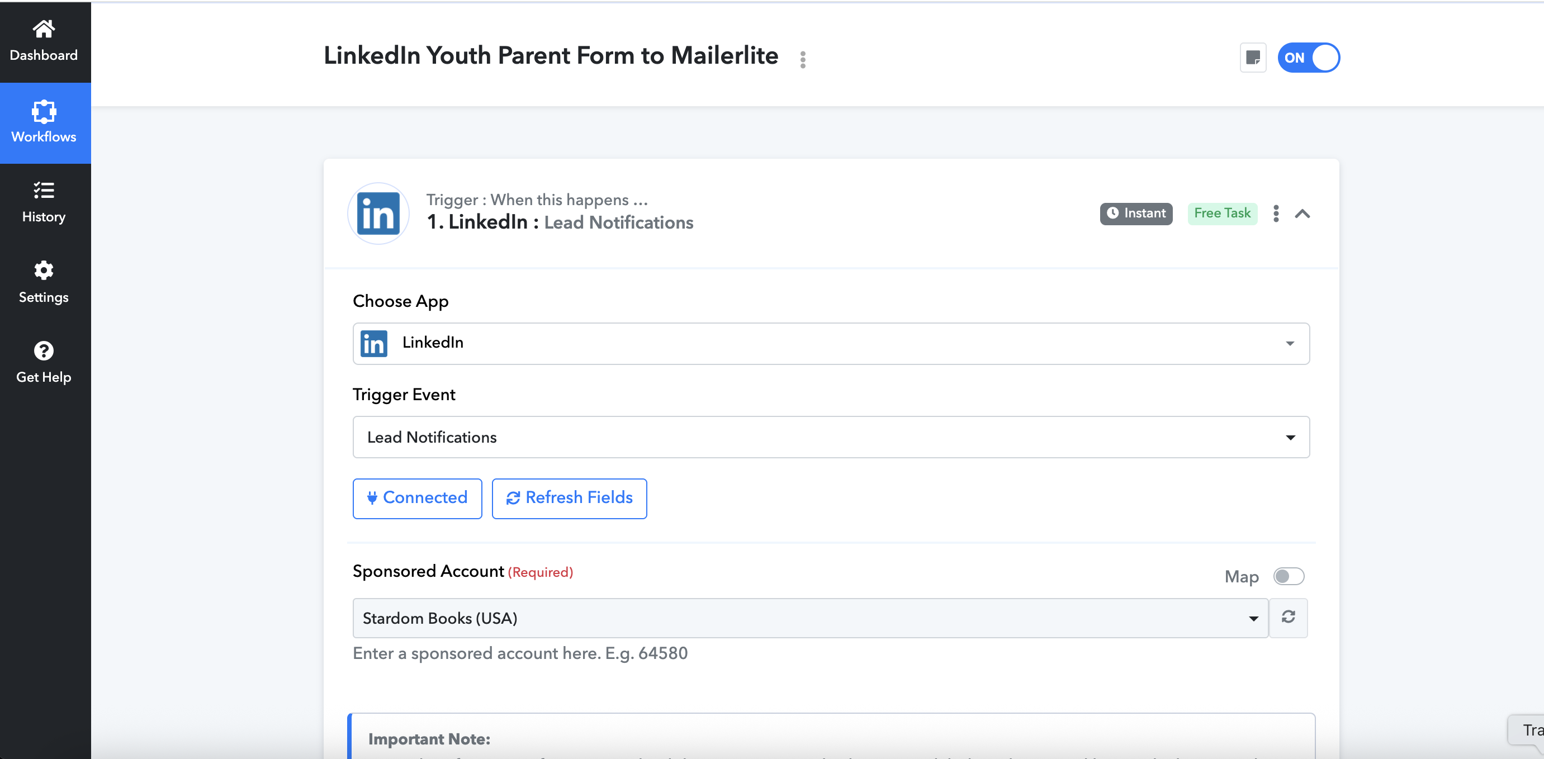Click the Free Task badge
This screenshot has height=759, width=1544.
pyautogui.click(x=1222, y=214)
